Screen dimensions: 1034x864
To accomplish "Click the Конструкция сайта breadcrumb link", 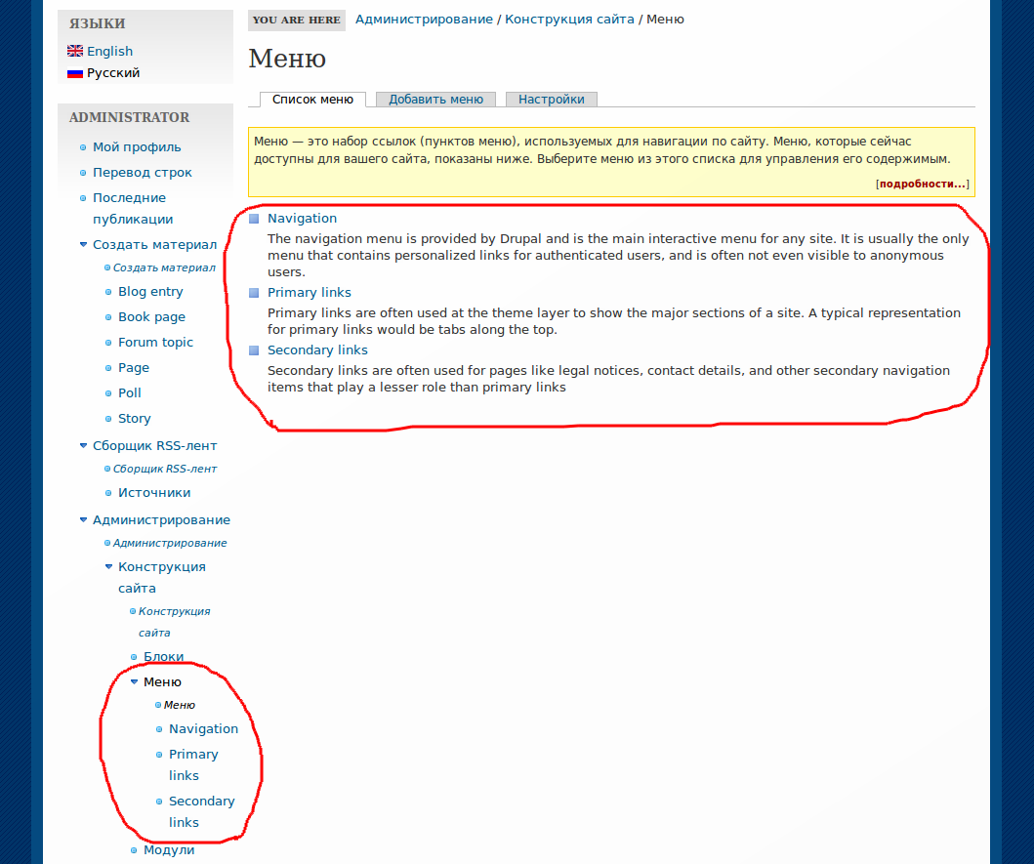I will pyautogui.click(x=572, y=19).
